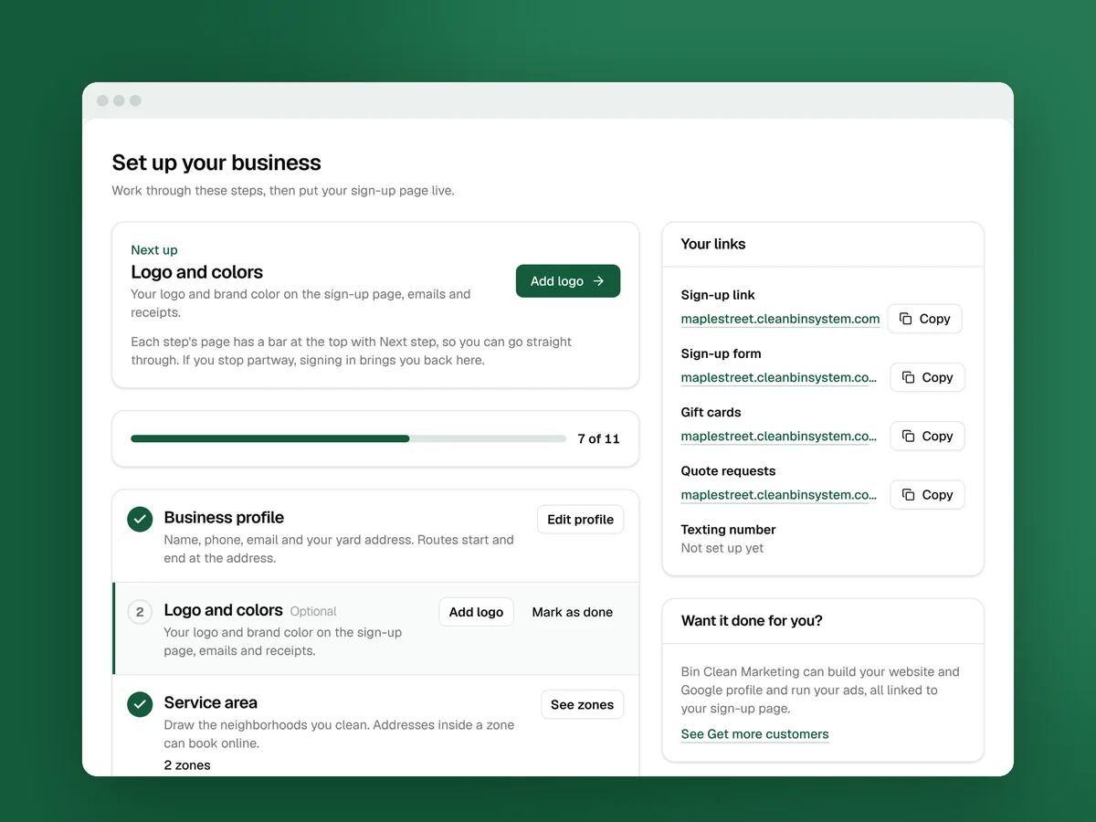Click the green checkmark next to Business profile
Viewport: 1096px width, 822px height.
coord(140,519)
